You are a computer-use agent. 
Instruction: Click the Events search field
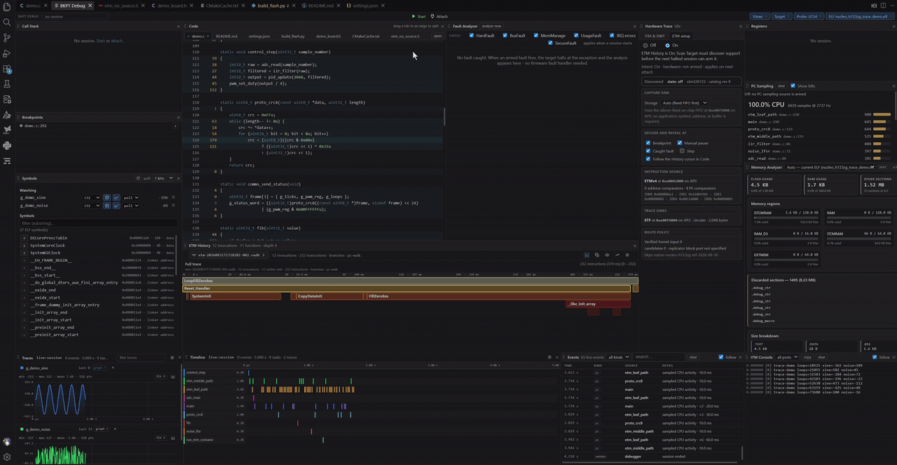(657, 357)
